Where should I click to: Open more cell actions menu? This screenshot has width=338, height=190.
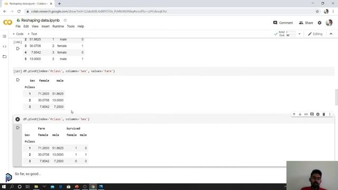(x=330, y=114)
